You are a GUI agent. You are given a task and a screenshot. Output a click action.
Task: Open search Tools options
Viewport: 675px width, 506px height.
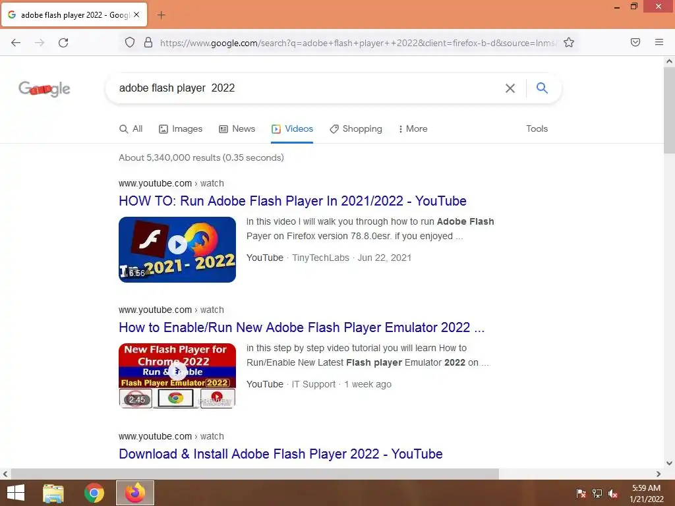coord(537,128)
